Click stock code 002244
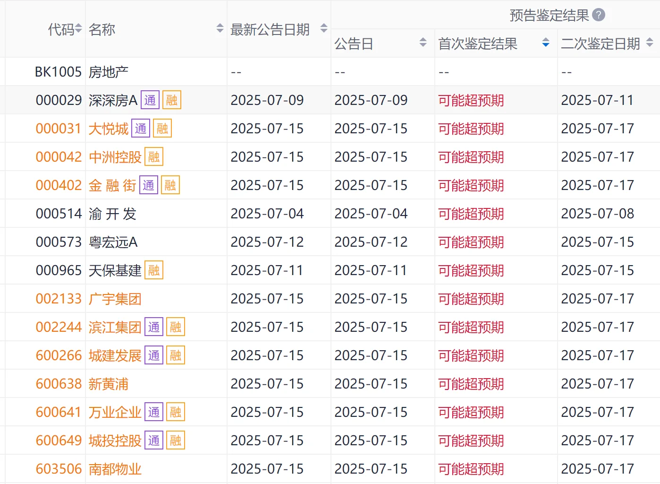Image resolution: width=660 pixels, height=484 pixels. [59, 327]
